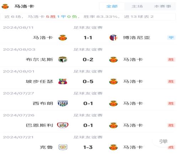Open the West Brom (西布朗) team crest
This screenshot has width=178, height=156.
click(63, 103)
